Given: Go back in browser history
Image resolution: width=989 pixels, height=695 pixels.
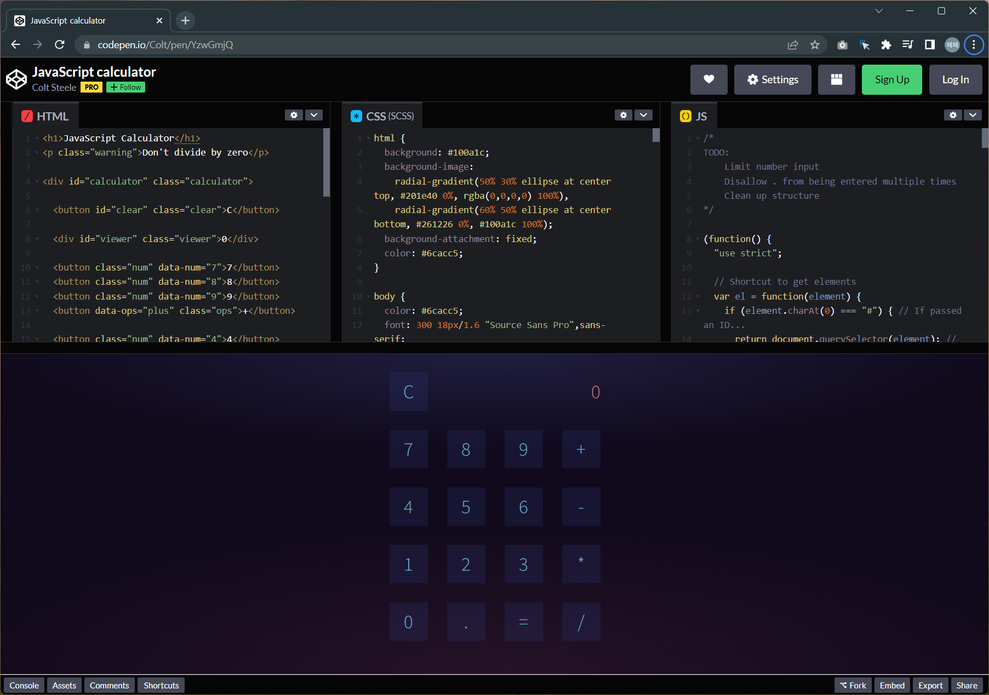Looking at the screenshot, I should point(15,44).
